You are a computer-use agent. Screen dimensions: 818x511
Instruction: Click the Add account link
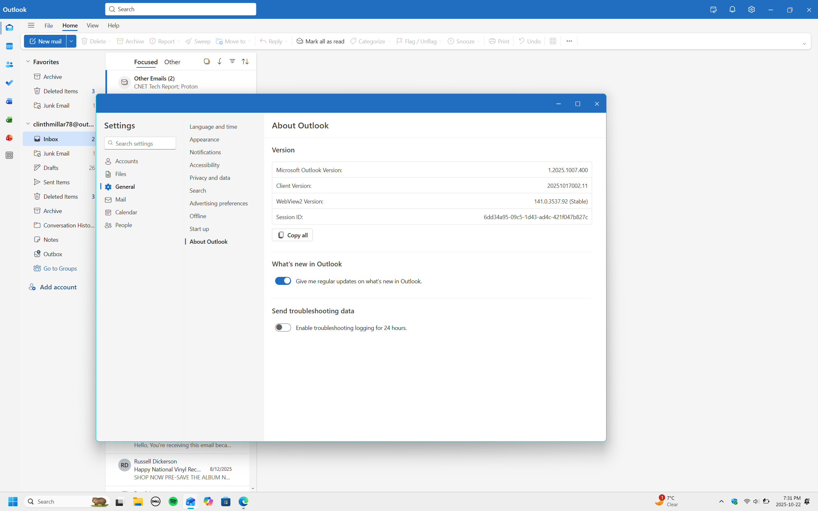(58, 287)
